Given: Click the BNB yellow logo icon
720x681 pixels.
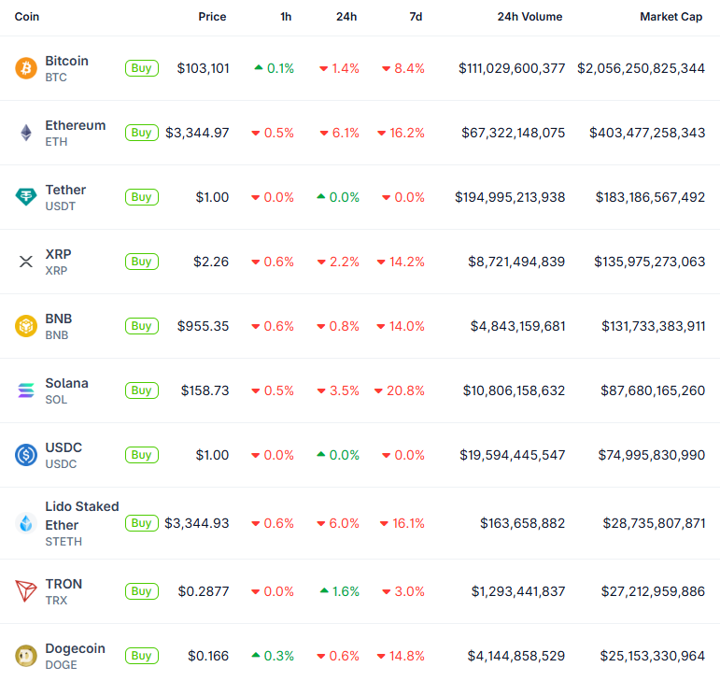Looking at the screenshot, I should tap(25, 326).
